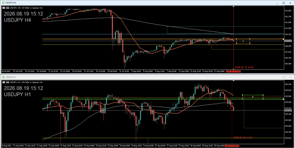
Task: Close the USDJPY,H4 chart window
Action: click(290, 3)
